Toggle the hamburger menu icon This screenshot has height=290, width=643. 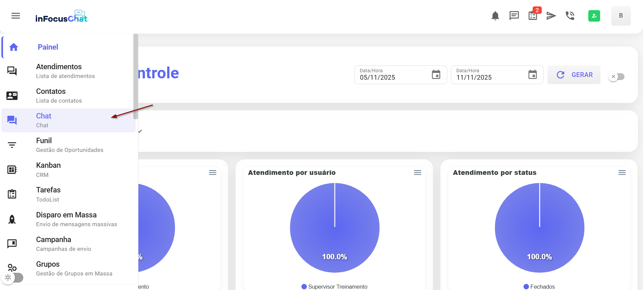pos(16,16)
